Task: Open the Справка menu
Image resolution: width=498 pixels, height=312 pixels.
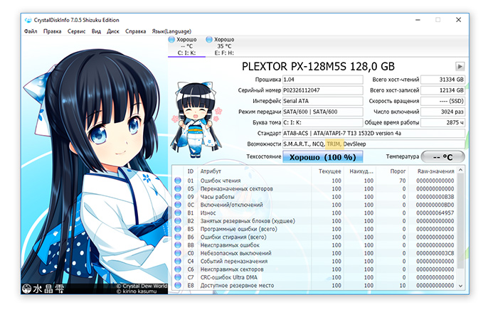Action: pos(136,31)
